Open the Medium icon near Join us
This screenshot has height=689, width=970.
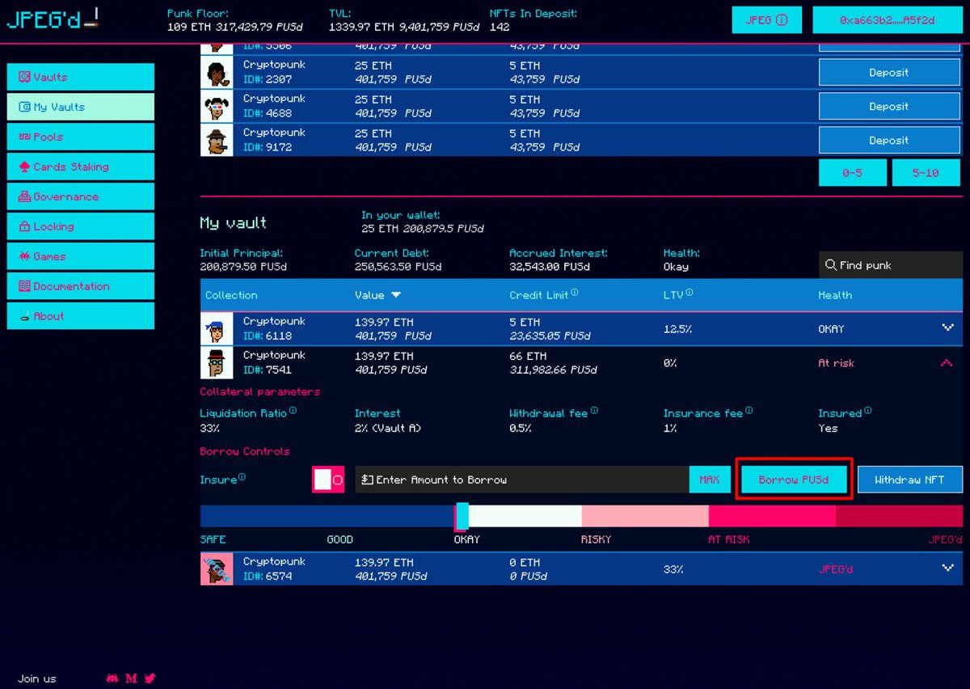click(x=132, y=678)
